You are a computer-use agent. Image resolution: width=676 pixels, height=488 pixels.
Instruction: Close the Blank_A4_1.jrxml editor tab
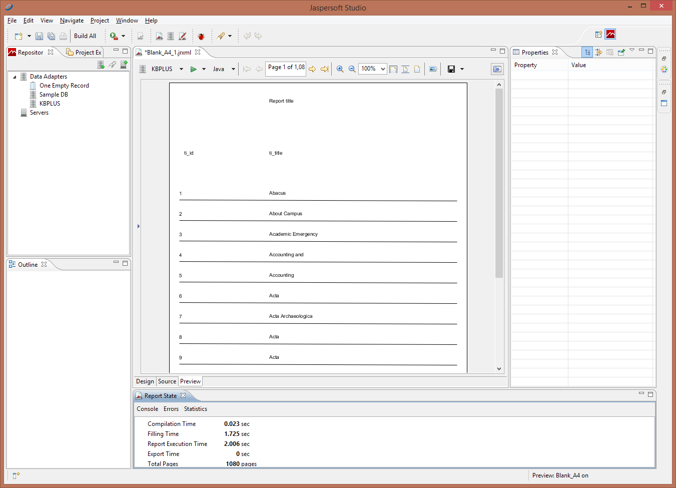(x=198, y=52)
